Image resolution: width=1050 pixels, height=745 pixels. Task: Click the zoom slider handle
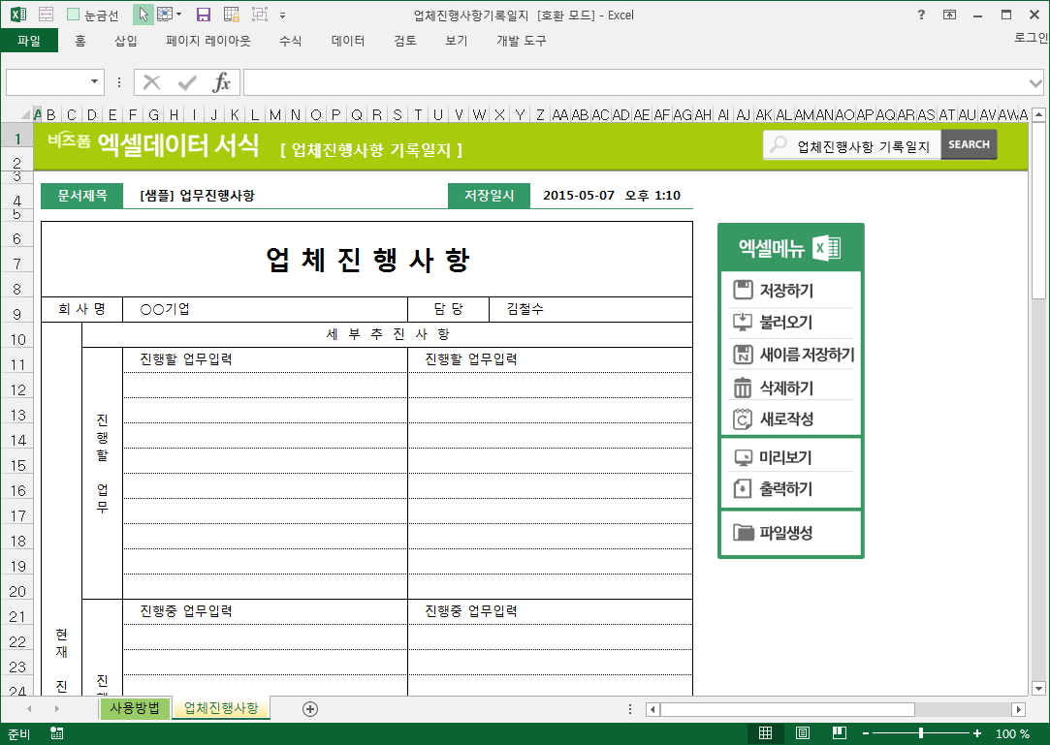(920, 733)
